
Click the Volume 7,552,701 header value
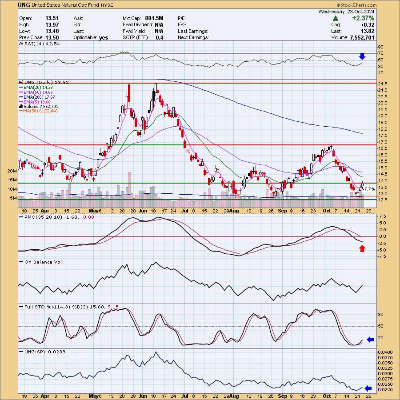pyautogui.click(x=362, y=37)
